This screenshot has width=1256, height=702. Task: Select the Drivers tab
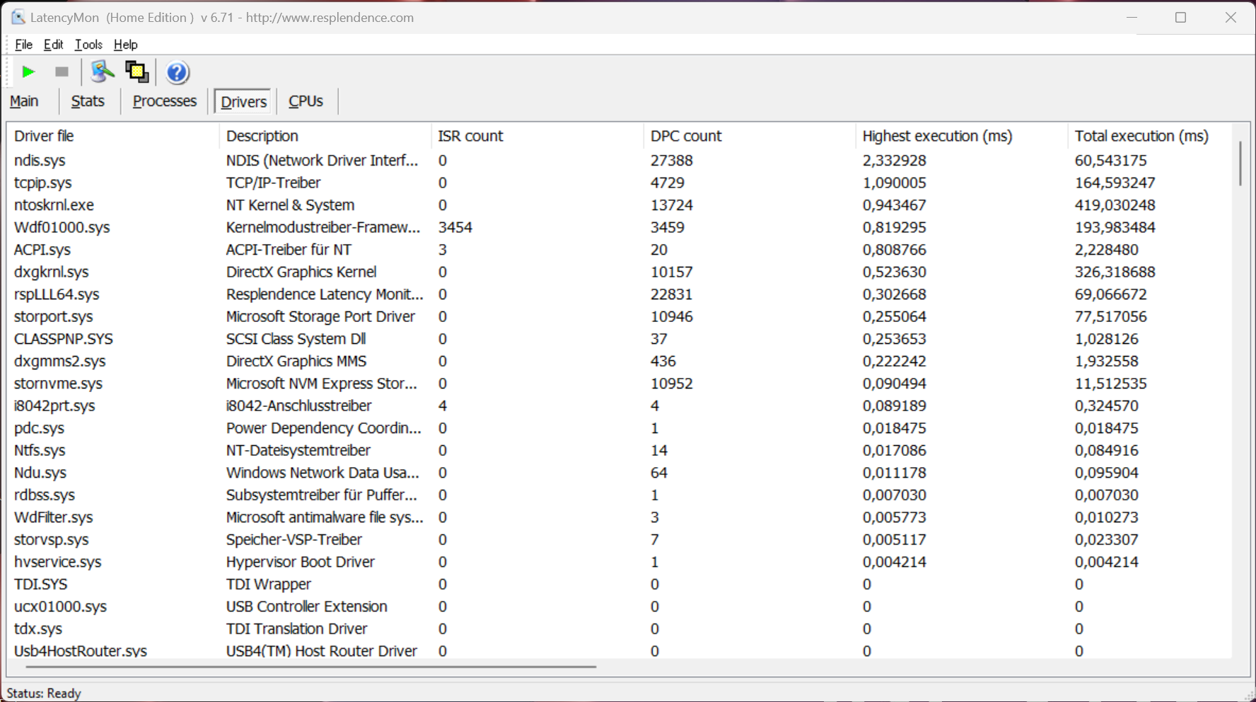click(243, 102)
